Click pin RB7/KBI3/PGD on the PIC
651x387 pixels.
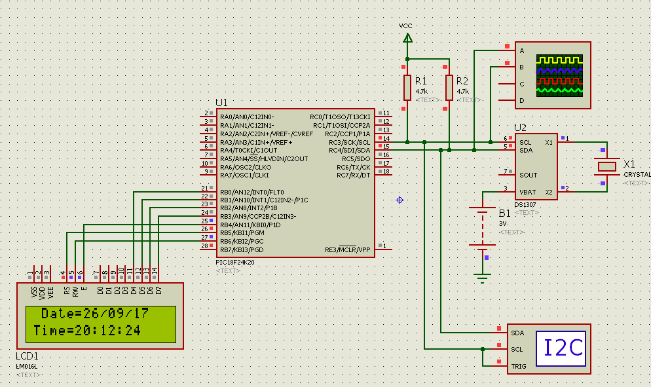pos(242,250)
